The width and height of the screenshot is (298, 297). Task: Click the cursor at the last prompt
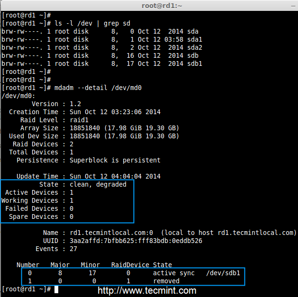pos(56,289)
